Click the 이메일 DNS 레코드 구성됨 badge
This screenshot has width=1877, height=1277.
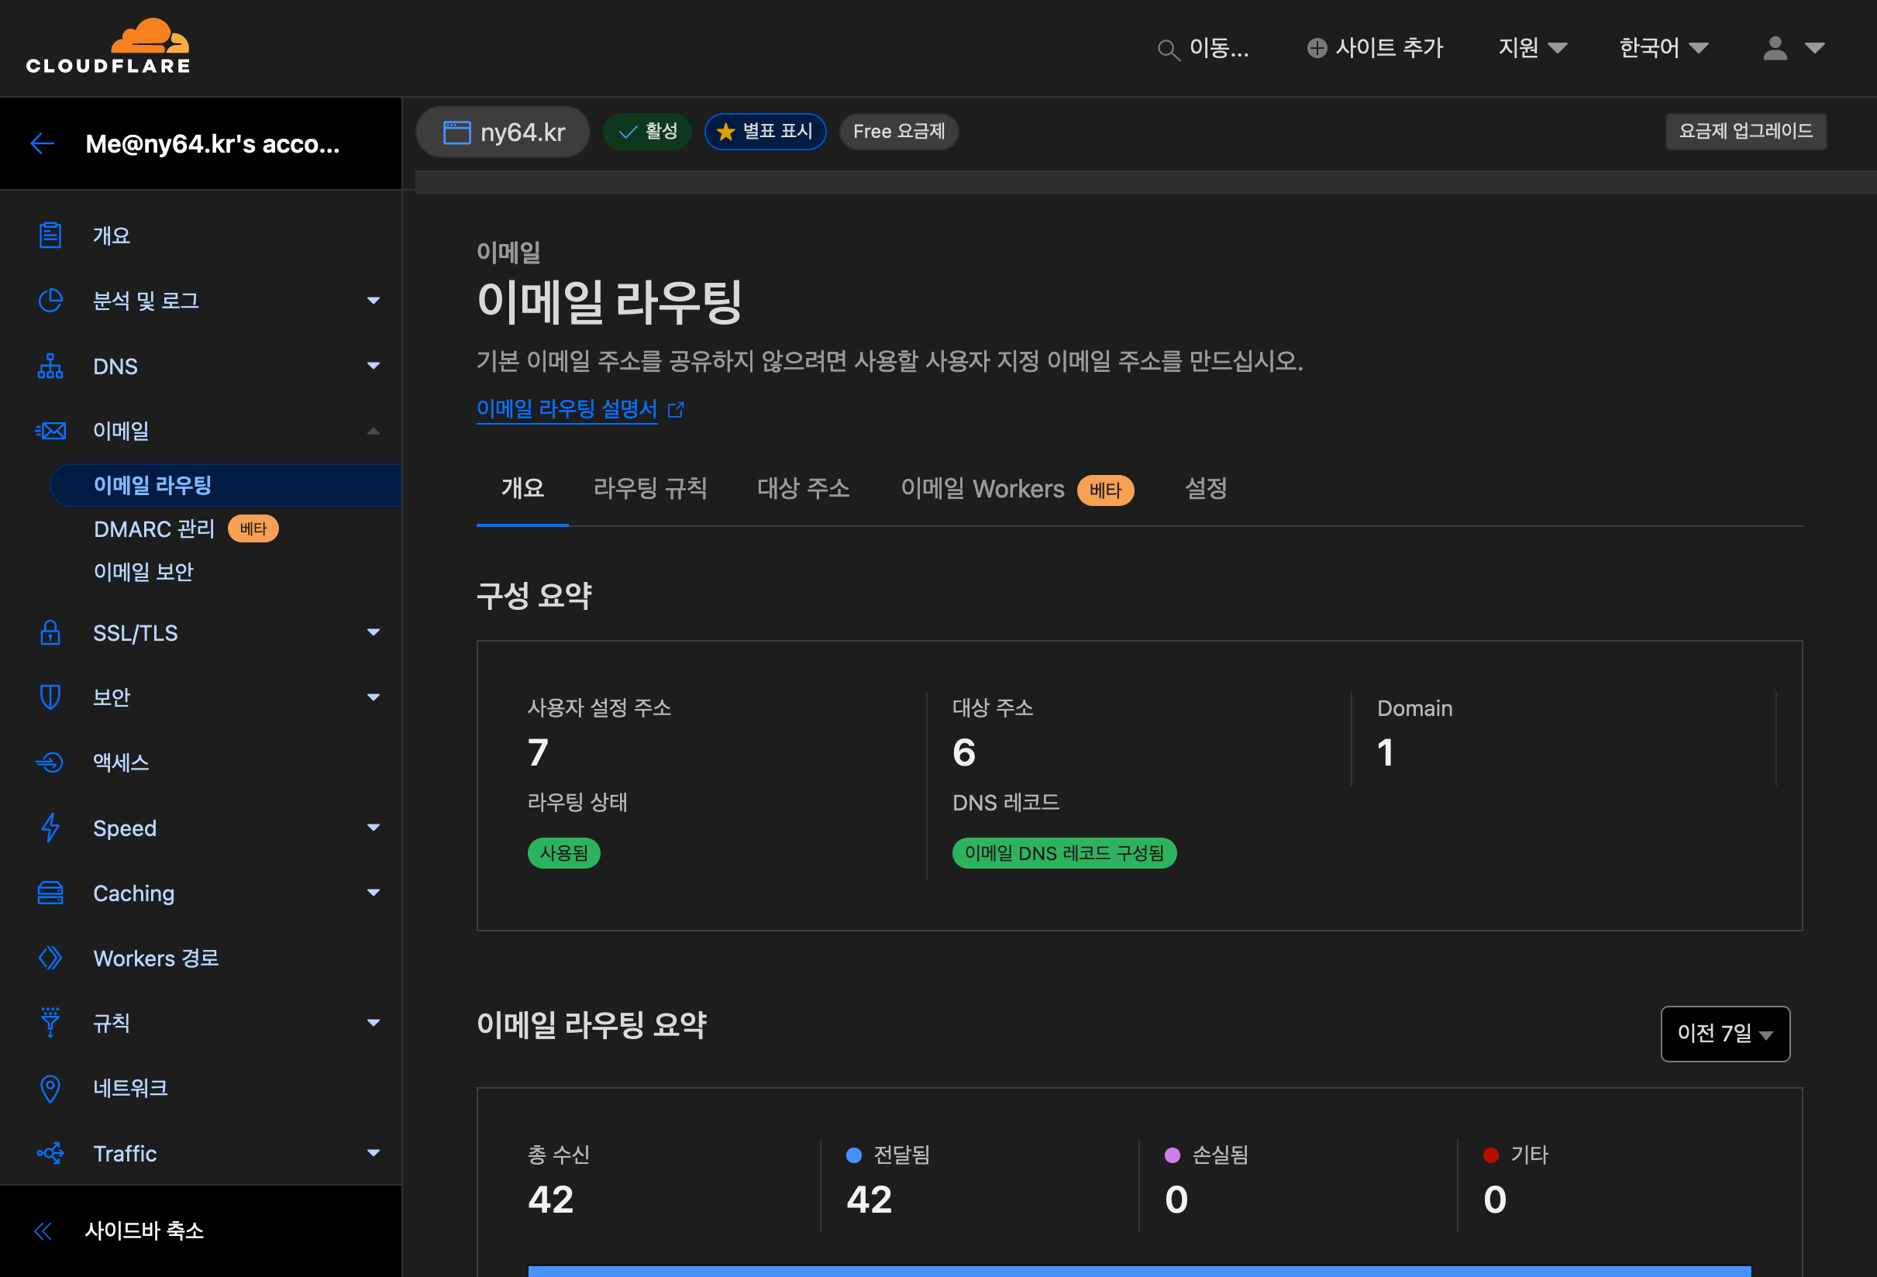pyautogui.click(x=1065, y=853)
